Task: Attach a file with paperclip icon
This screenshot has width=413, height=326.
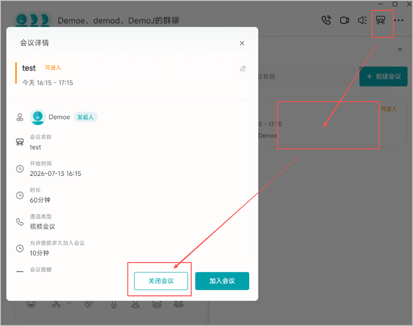Action: click(x=88, y=304)
